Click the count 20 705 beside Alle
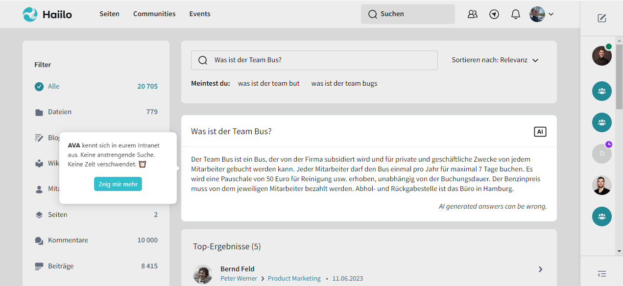Viewport: 623px width, 286px height. coord(147,87)
